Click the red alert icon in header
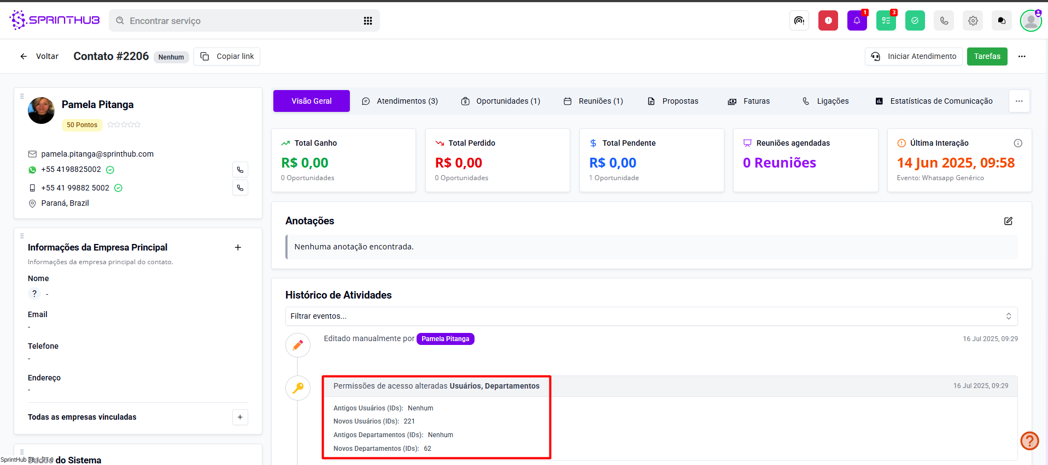1048x465 pixels. click(828, 21)
